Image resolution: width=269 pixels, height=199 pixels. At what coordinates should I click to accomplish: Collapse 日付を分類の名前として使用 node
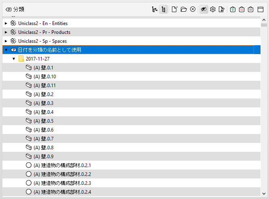(x=6, y=50)
